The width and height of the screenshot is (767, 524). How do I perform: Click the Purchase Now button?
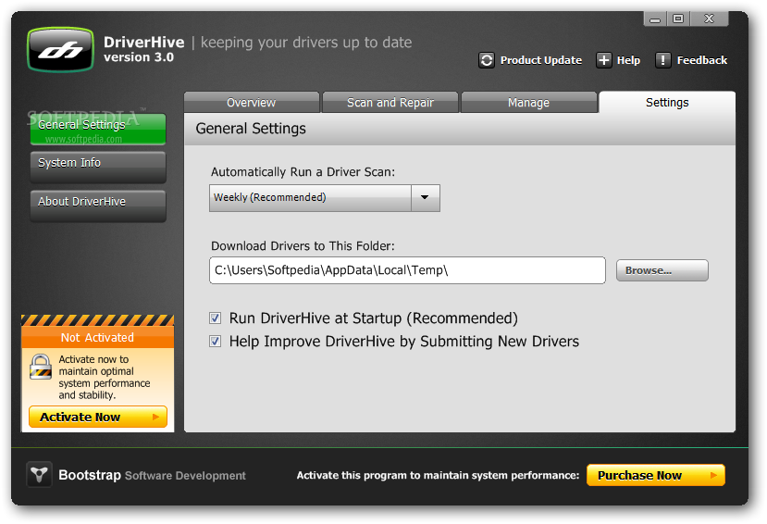[655, 475]
